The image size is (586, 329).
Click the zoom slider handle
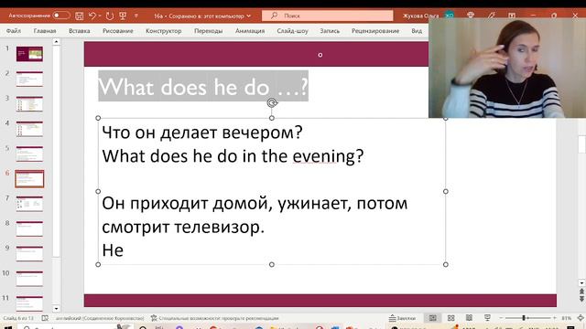pyautogui.click(x=524, y=318)
